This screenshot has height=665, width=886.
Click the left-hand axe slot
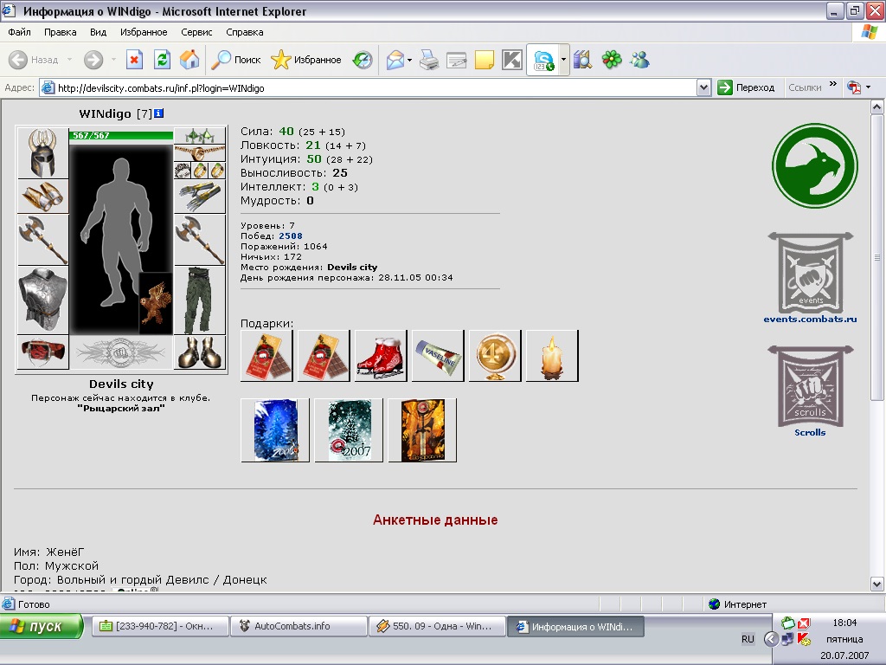pyautogui.click(x=43, y=240)
